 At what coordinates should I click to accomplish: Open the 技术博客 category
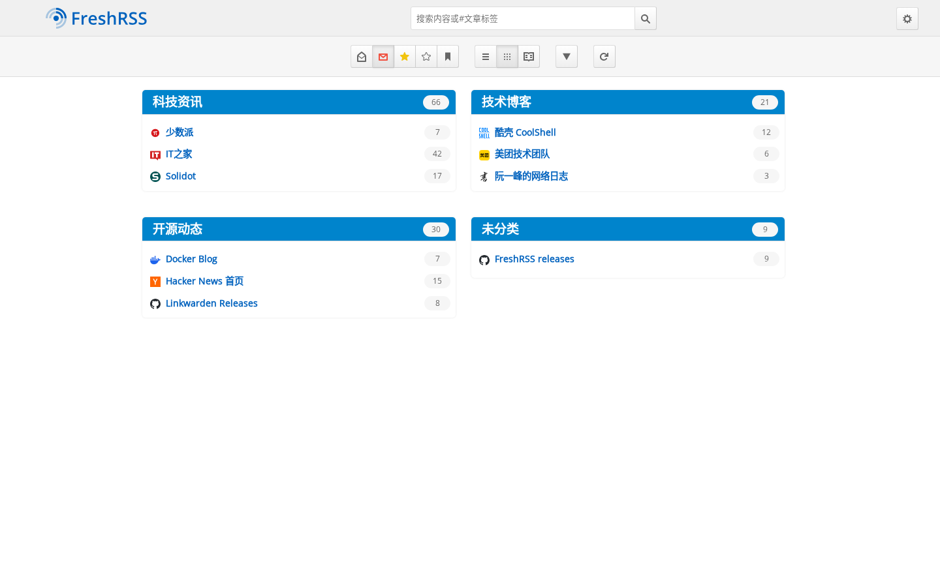pyautogui.click(x=507, y=102)
